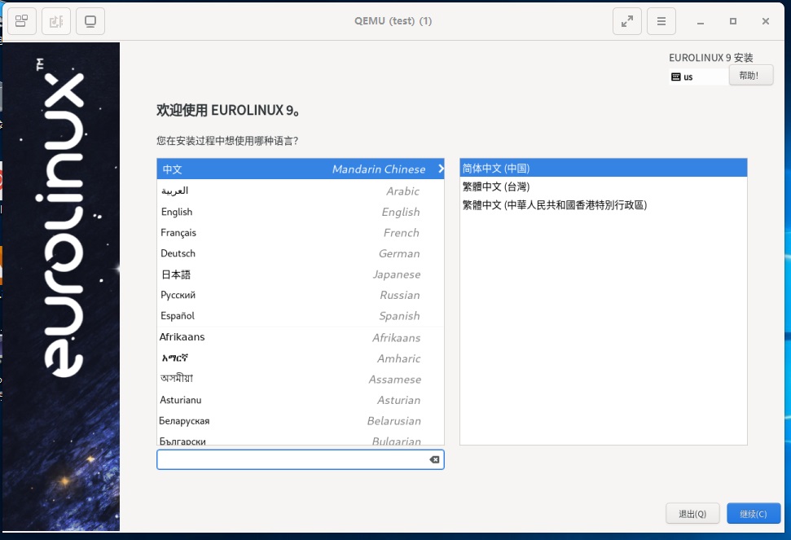Click the 帮助! help button

tap(750, 76)
